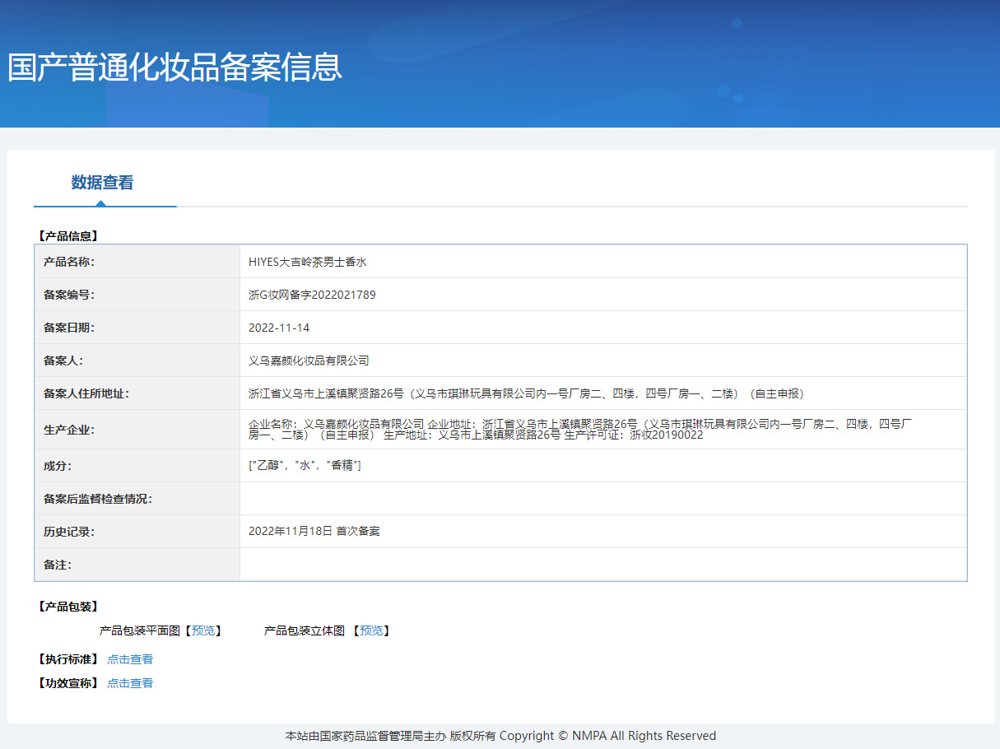Click the 成分 ingredient list value
The image size is (1000, 749).
(x=305, y=466)
